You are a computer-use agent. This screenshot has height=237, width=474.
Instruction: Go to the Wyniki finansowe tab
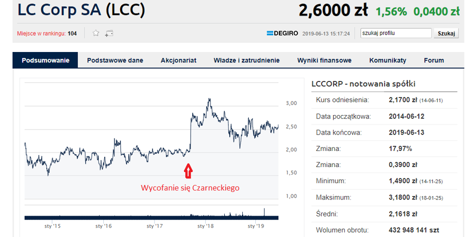pos(324,60)
